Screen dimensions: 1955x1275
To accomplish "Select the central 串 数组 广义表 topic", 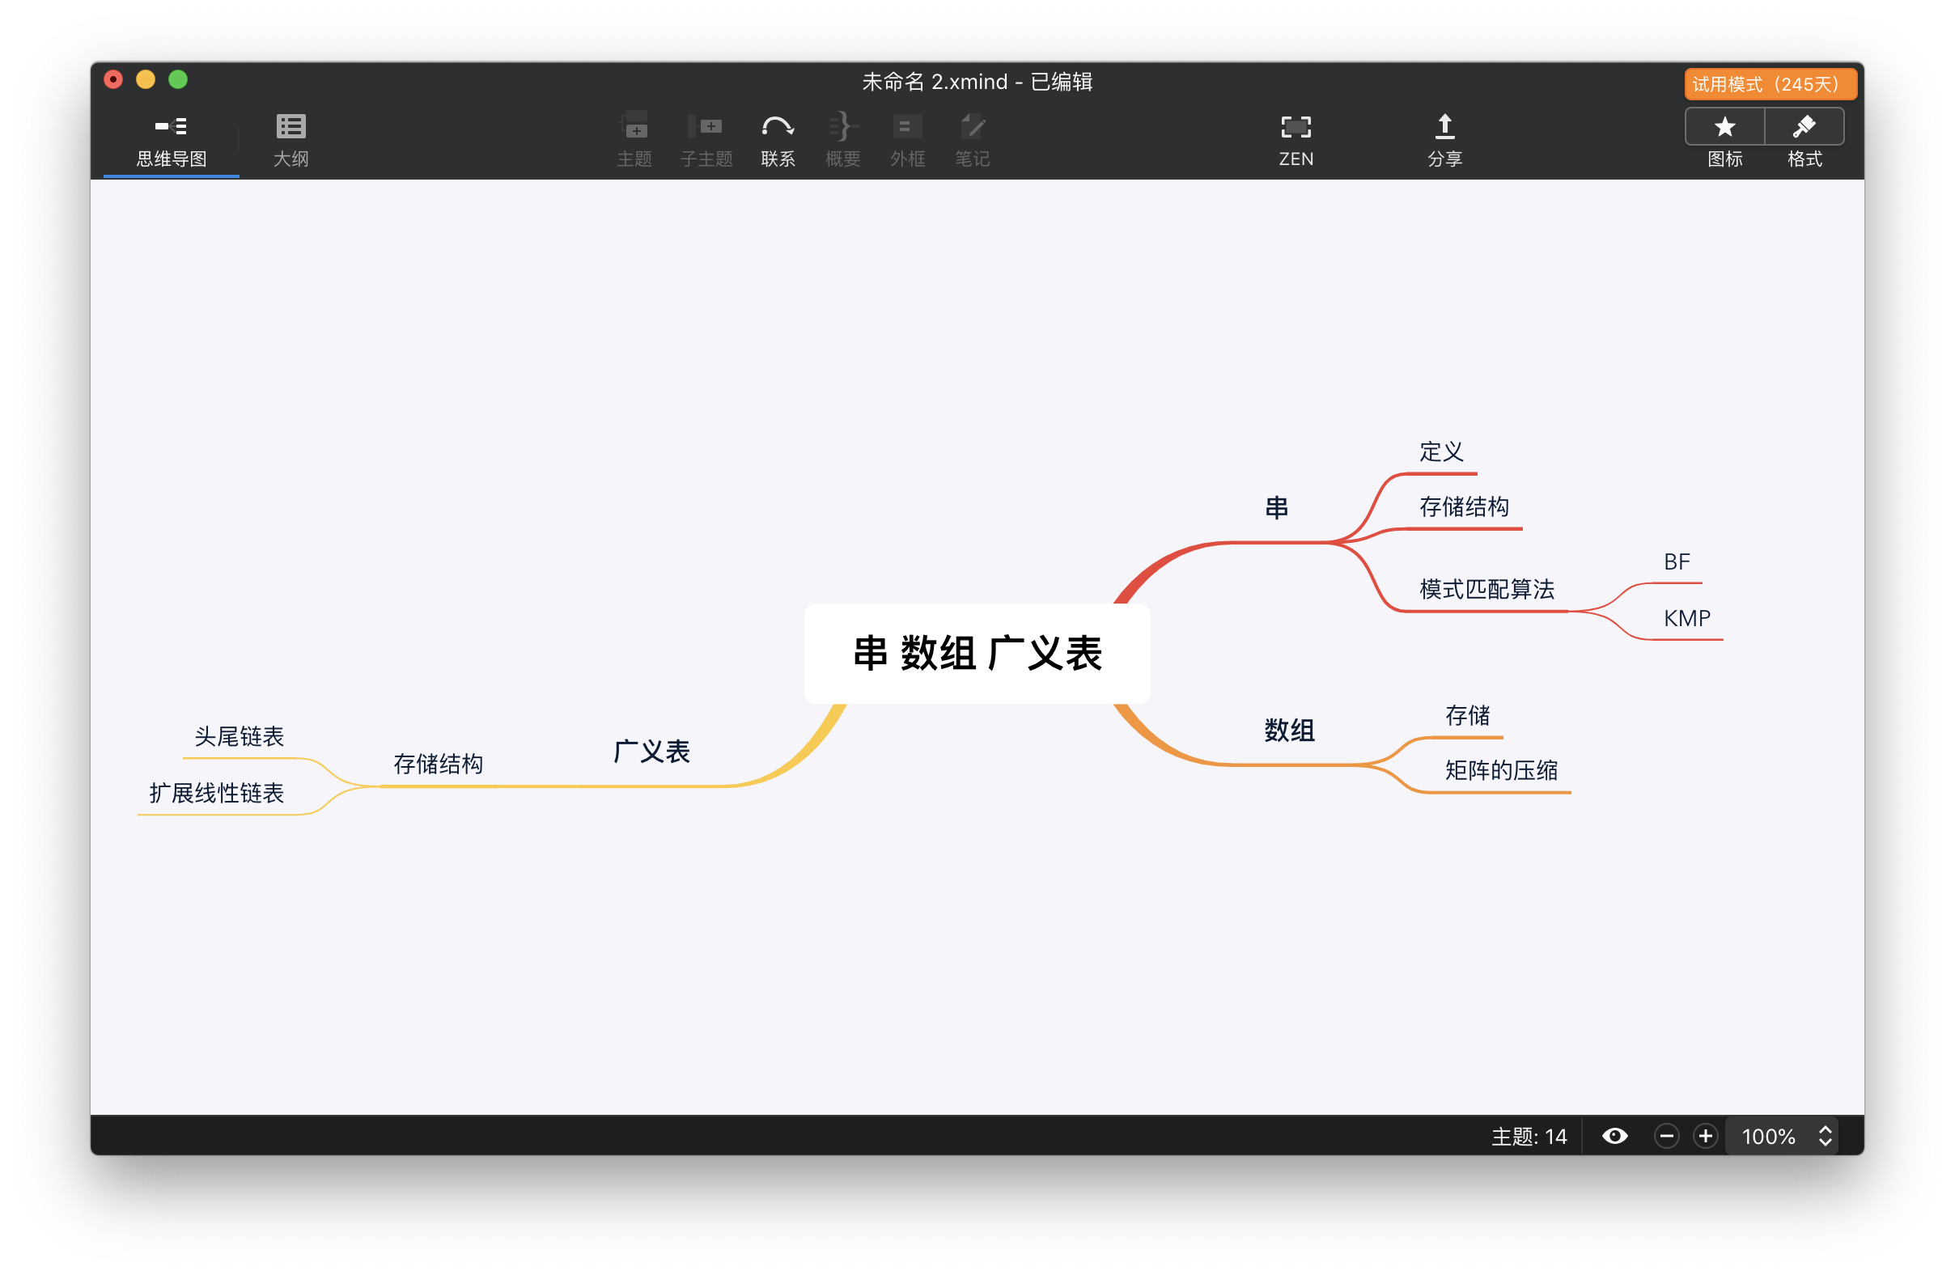I will pyautogui.click(x=977, y=654).
